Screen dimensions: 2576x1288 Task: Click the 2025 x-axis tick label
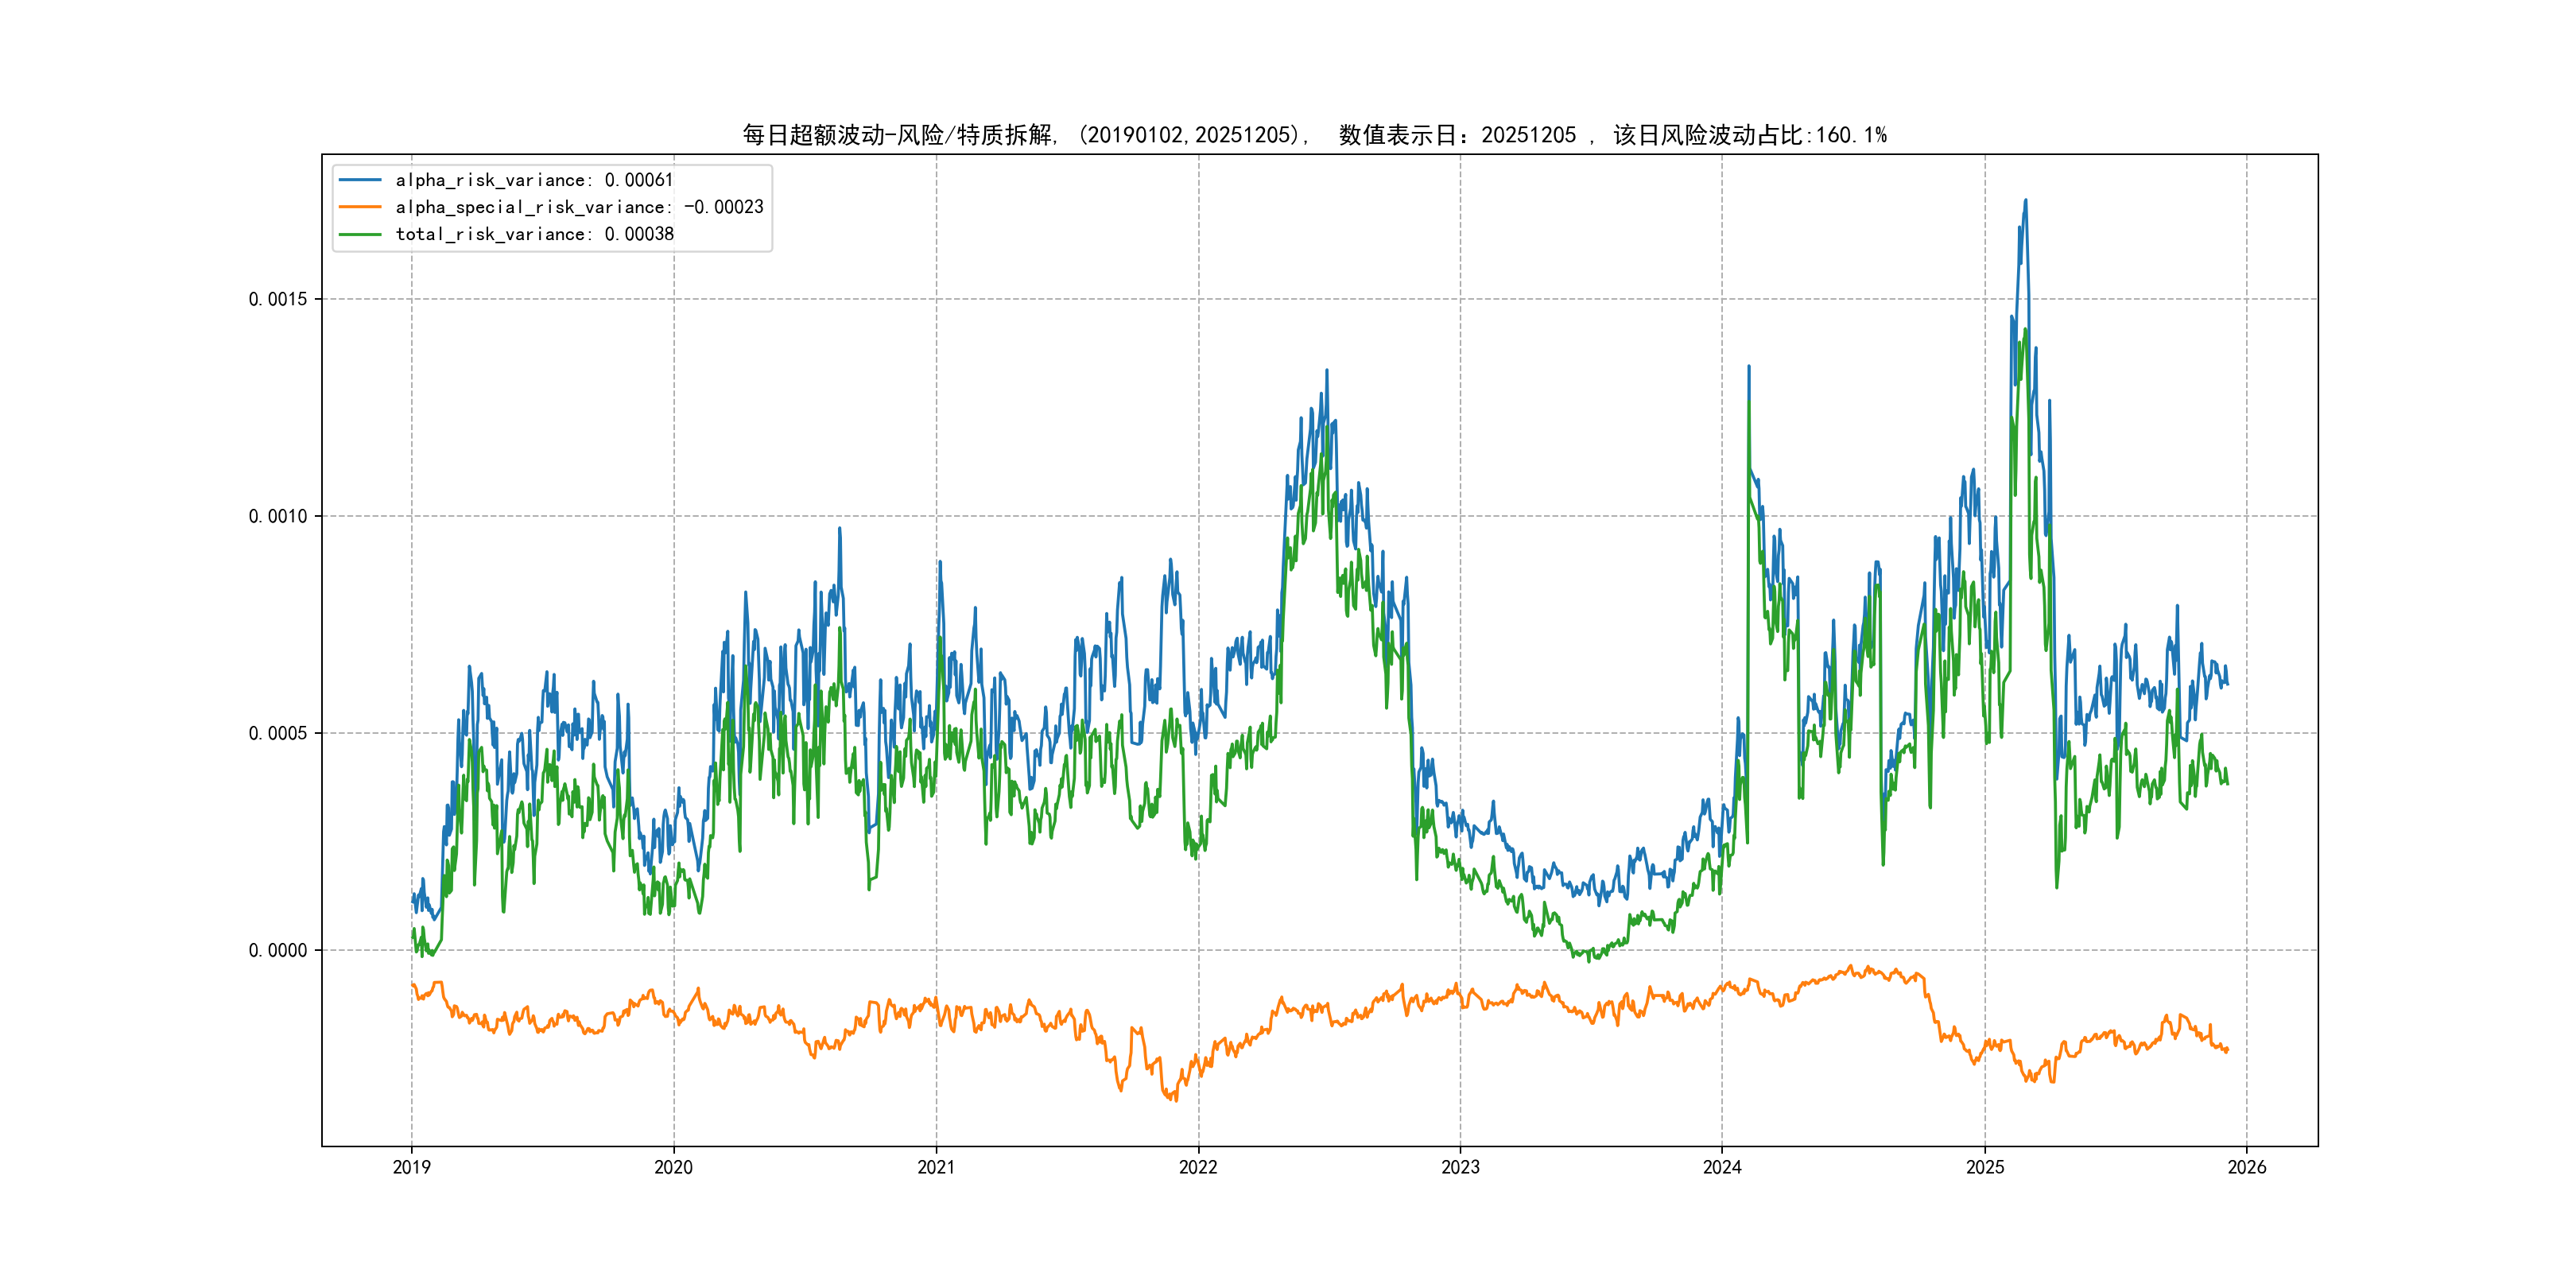pos(1985,1167)
